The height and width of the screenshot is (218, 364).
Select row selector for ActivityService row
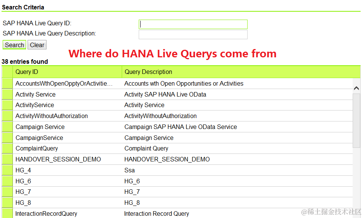(x=7, y=105)
